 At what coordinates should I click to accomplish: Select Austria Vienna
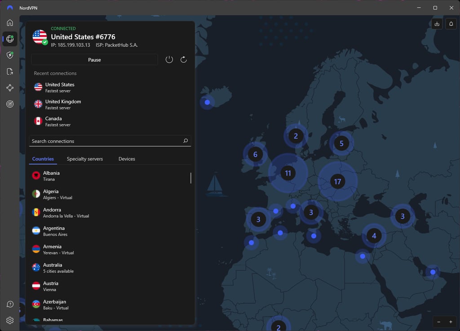110,286
